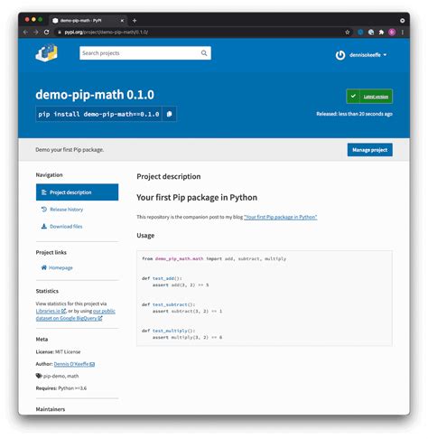Open the blog post link
Image resolution: width=428 pixels, height=439 pixels.
pyautogui.click(x=280, y=217)
